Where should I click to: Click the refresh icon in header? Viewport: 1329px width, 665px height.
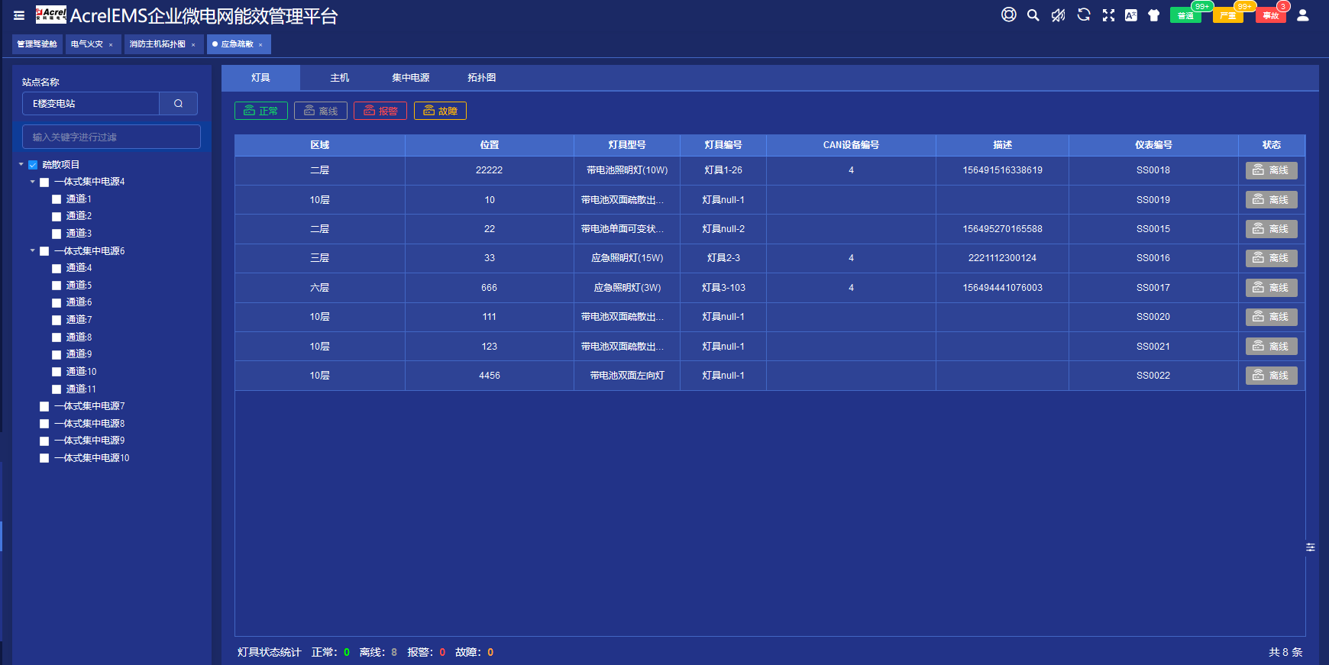(1083, 15)
